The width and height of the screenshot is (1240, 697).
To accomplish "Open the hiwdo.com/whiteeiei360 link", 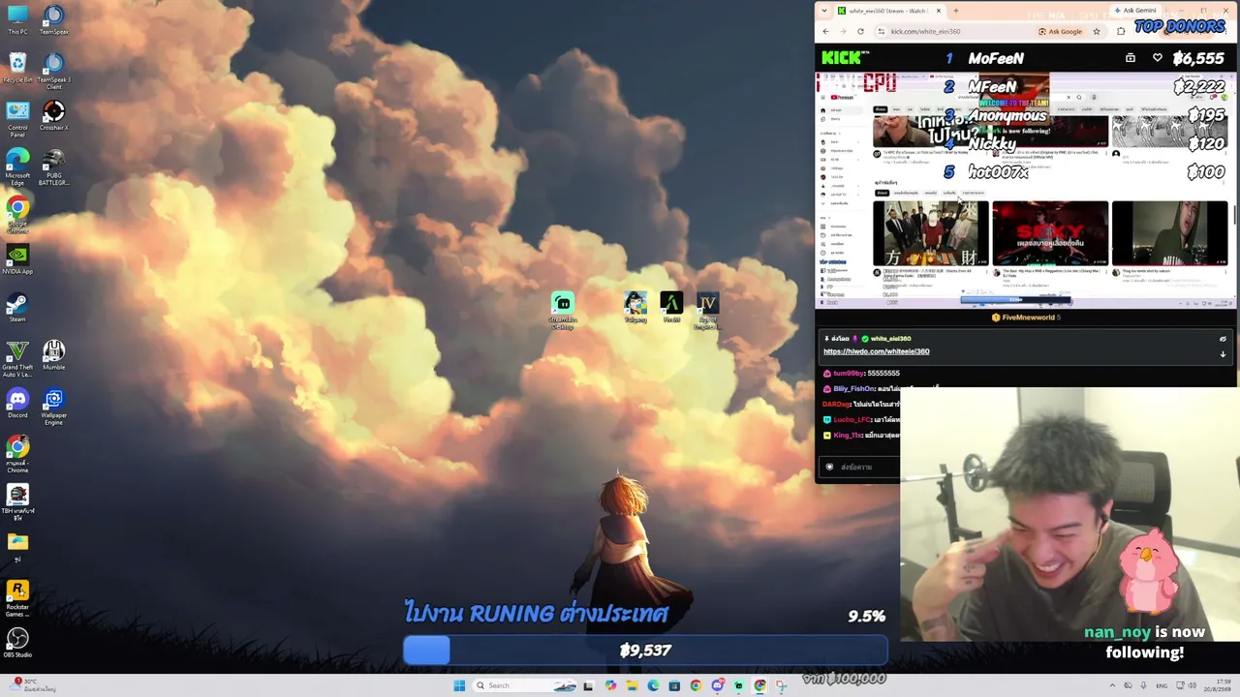I will (x=876, y=351).
